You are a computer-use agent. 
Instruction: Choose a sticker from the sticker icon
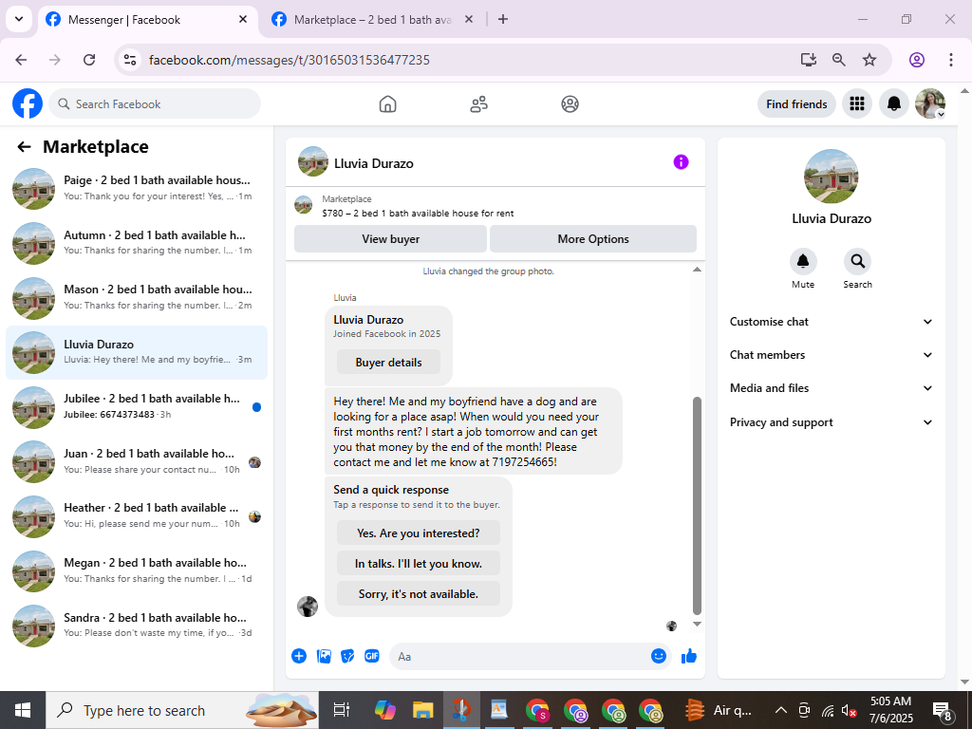click(347, 656)
